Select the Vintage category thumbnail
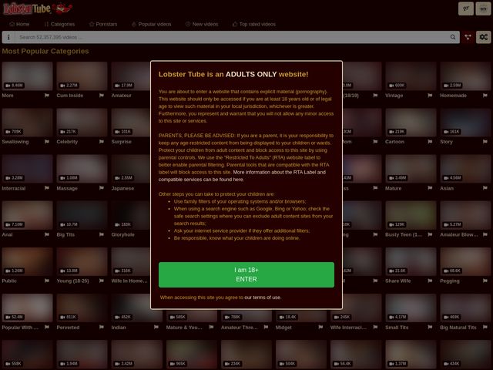The width and height of the screenshot is (493, 370). (x=411, y=76)
